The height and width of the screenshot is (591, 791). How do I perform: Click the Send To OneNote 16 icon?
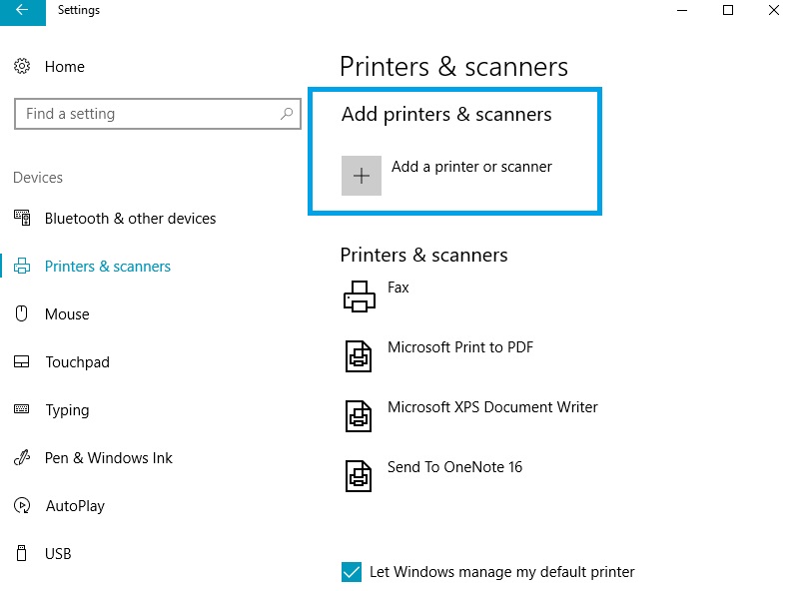click(x=359, y=476)
